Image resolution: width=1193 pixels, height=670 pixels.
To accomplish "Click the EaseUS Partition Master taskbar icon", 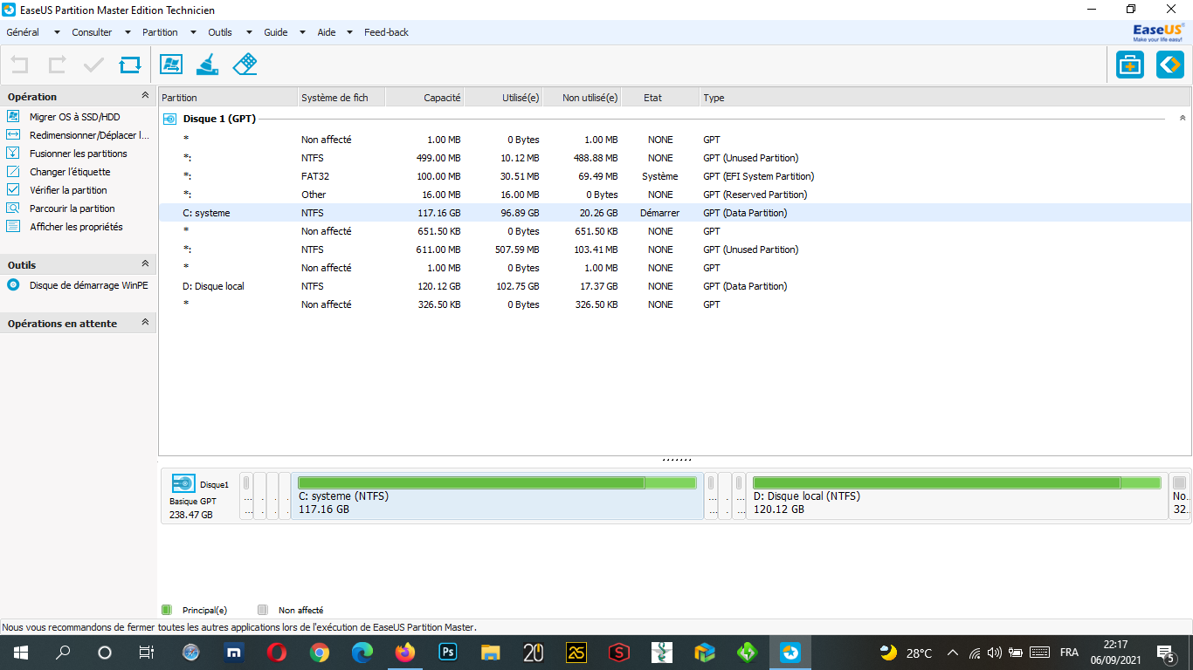I will point(790,653).
